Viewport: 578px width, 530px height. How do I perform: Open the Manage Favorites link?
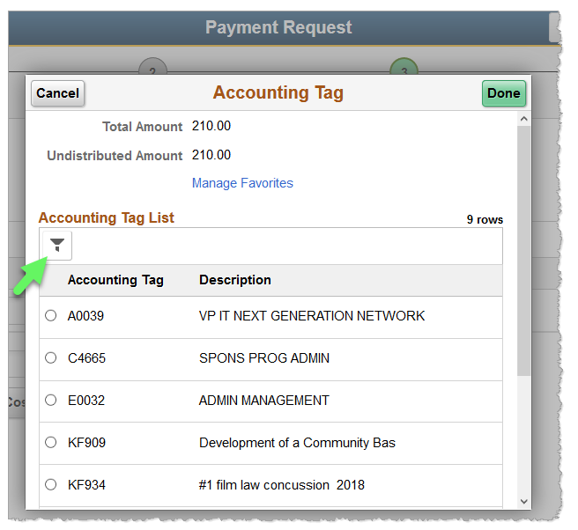coord(242,183)
